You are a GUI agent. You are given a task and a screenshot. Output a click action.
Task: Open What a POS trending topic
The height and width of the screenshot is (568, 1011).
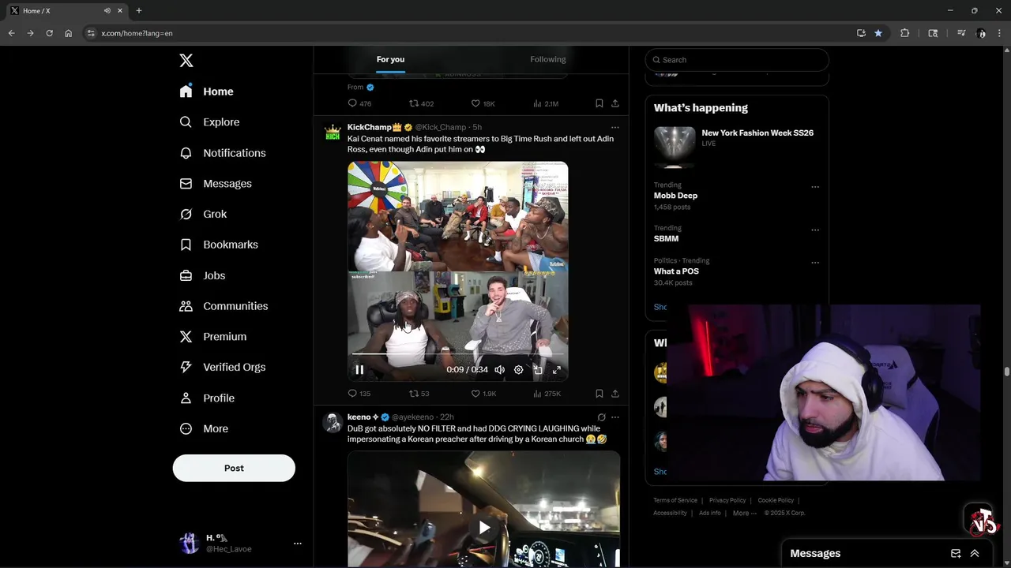(676, 271)
